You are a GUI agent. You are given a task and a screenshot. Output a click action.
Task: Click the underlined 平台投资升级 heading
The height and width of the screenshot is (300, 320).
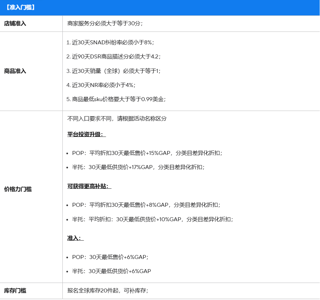click(x=86, y=135)
